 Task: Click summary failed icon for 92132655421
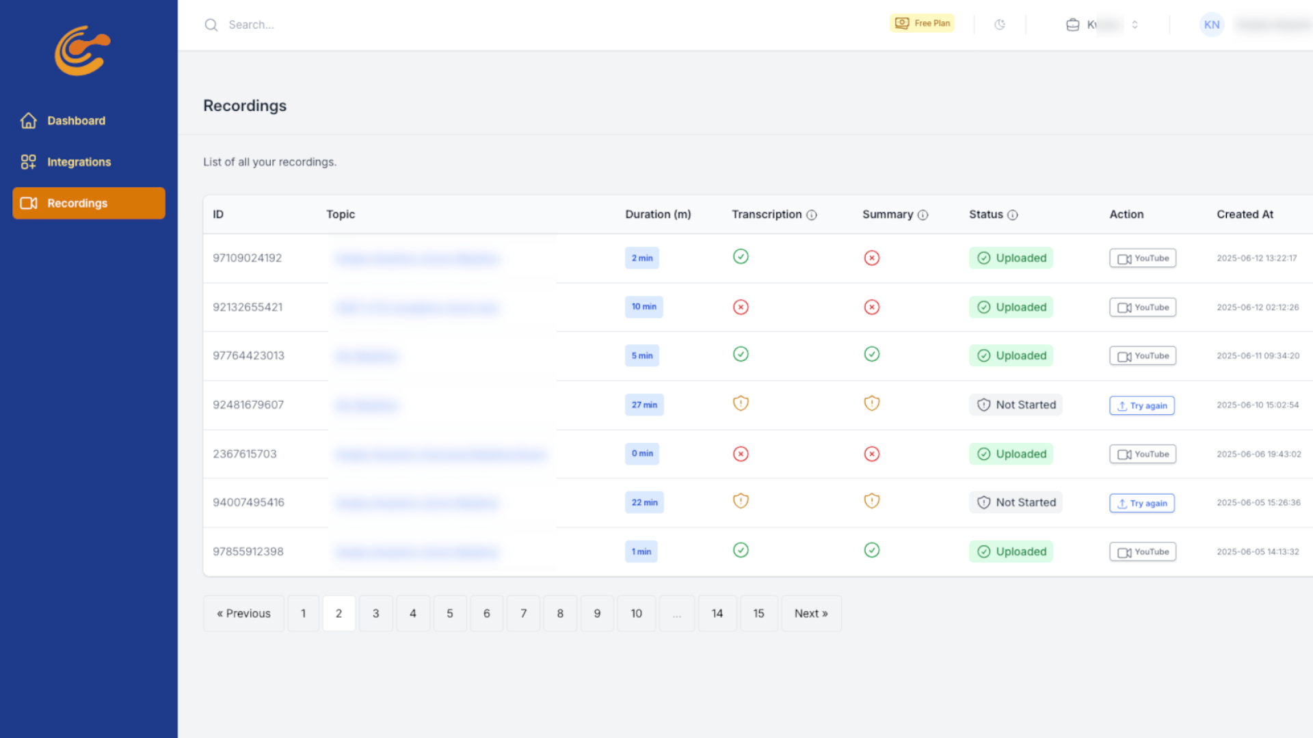(x=872, y=307)
